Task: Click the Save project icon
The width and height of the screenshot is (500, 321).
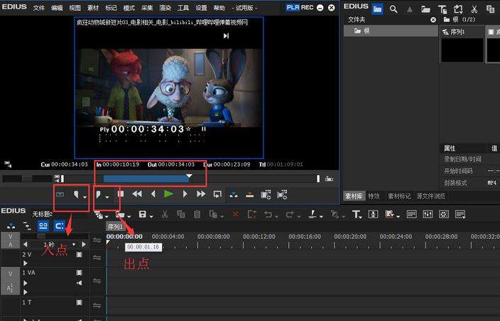Action: tap(143, 215)
